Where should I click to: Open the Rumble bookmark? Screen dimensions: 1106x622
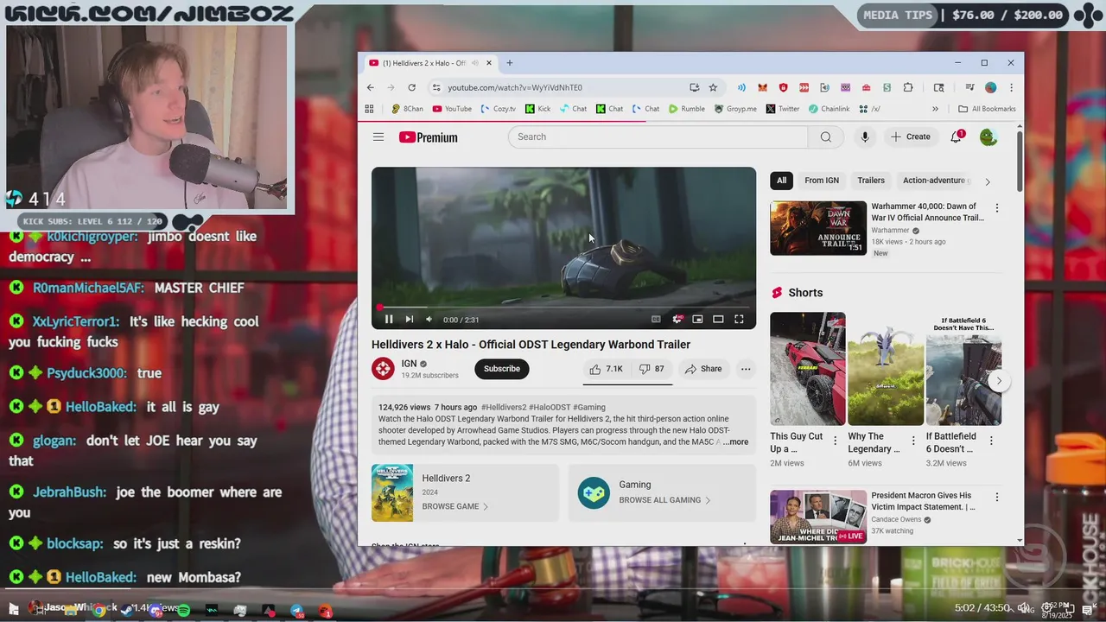click(686, 109)
